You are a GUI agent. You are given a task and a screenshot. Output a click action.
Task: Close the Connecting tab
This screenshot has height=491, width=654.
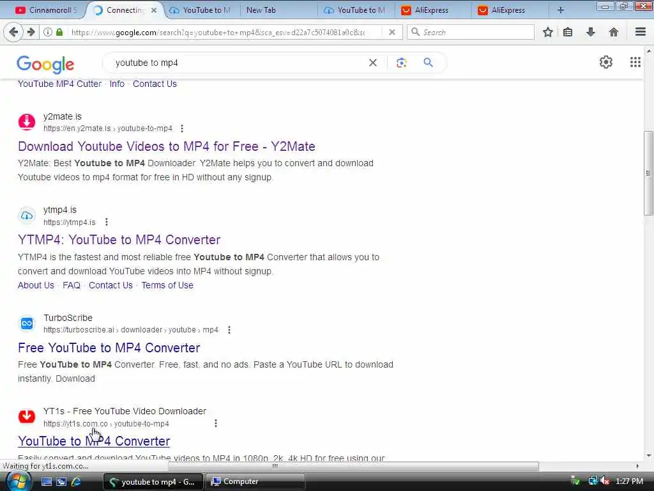coord(154,10)
